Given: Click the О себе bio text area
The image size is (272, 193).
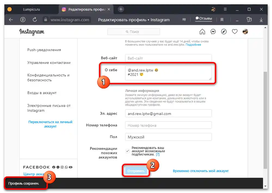Looking at the screenshot, I should click(x=168, y=73).
